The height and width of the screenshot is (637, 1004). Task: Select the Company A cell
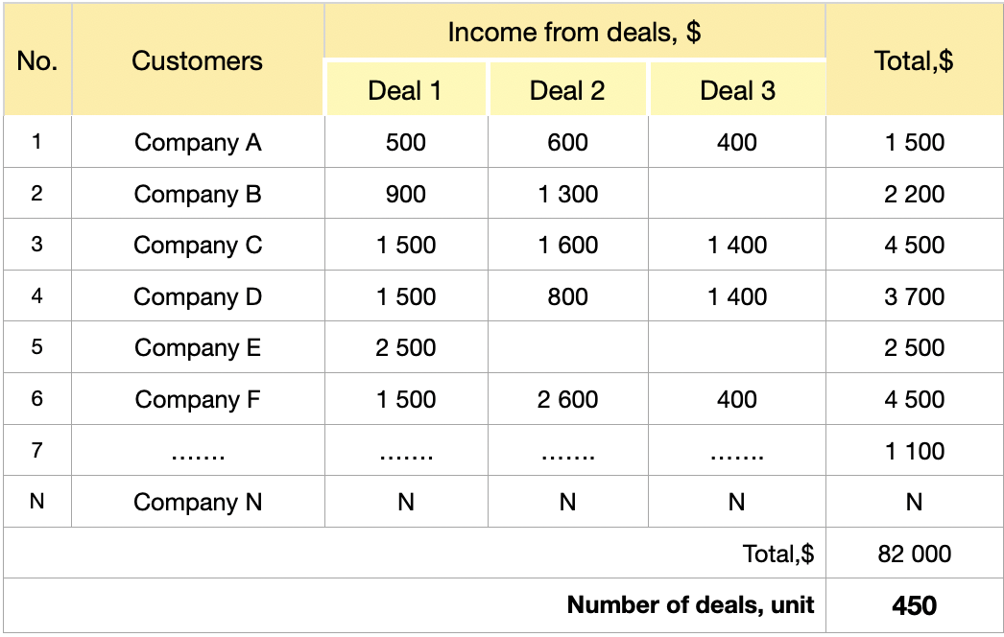coord(198,143)
